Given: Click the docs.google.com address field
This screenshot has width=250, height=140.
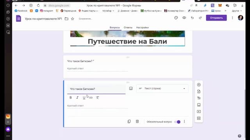Looking at the screenshot, I should click(x=59, y=5).
